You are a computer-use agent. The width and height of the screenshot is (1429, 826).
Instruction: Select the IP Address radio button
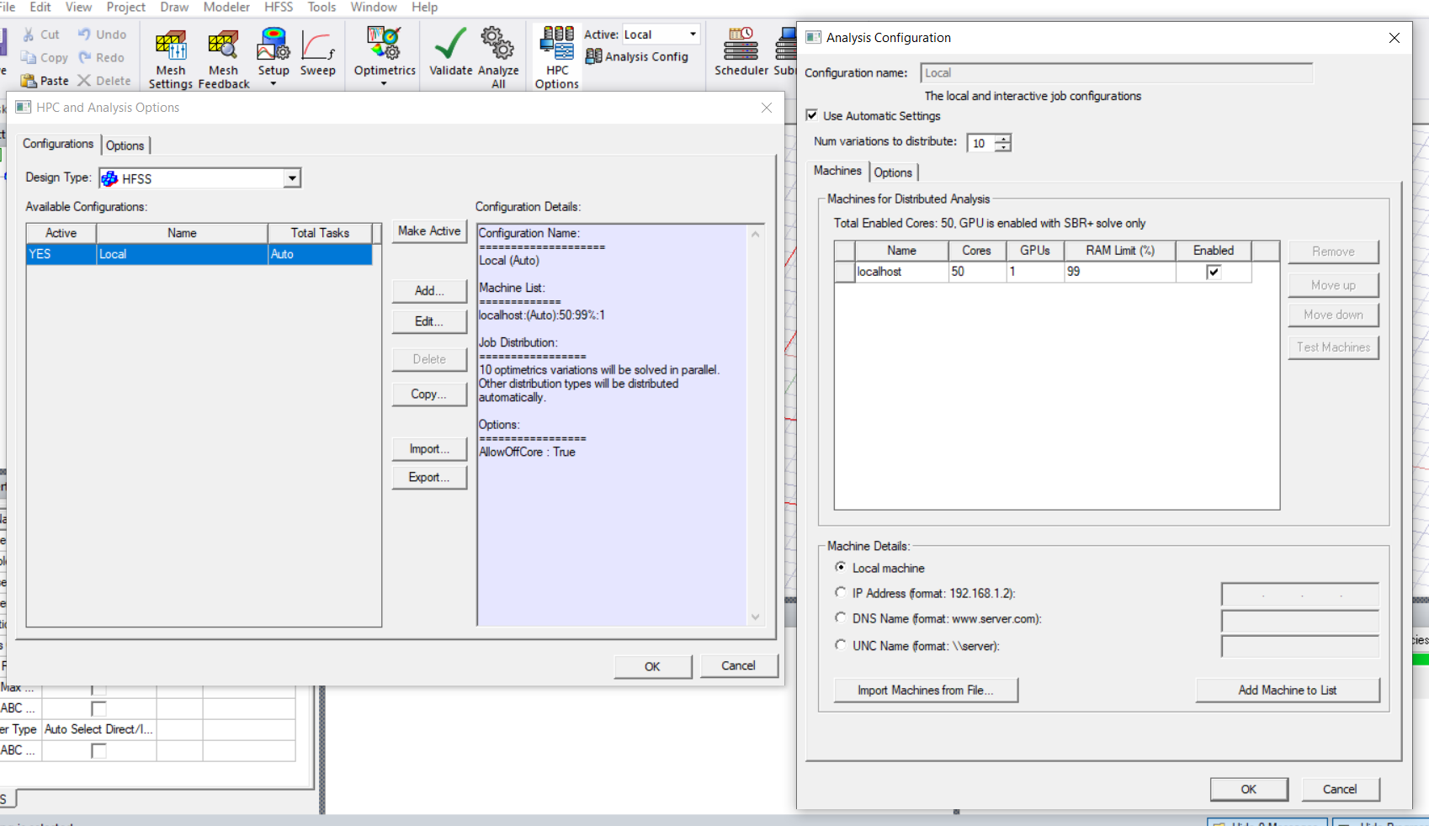coord(840,593)
